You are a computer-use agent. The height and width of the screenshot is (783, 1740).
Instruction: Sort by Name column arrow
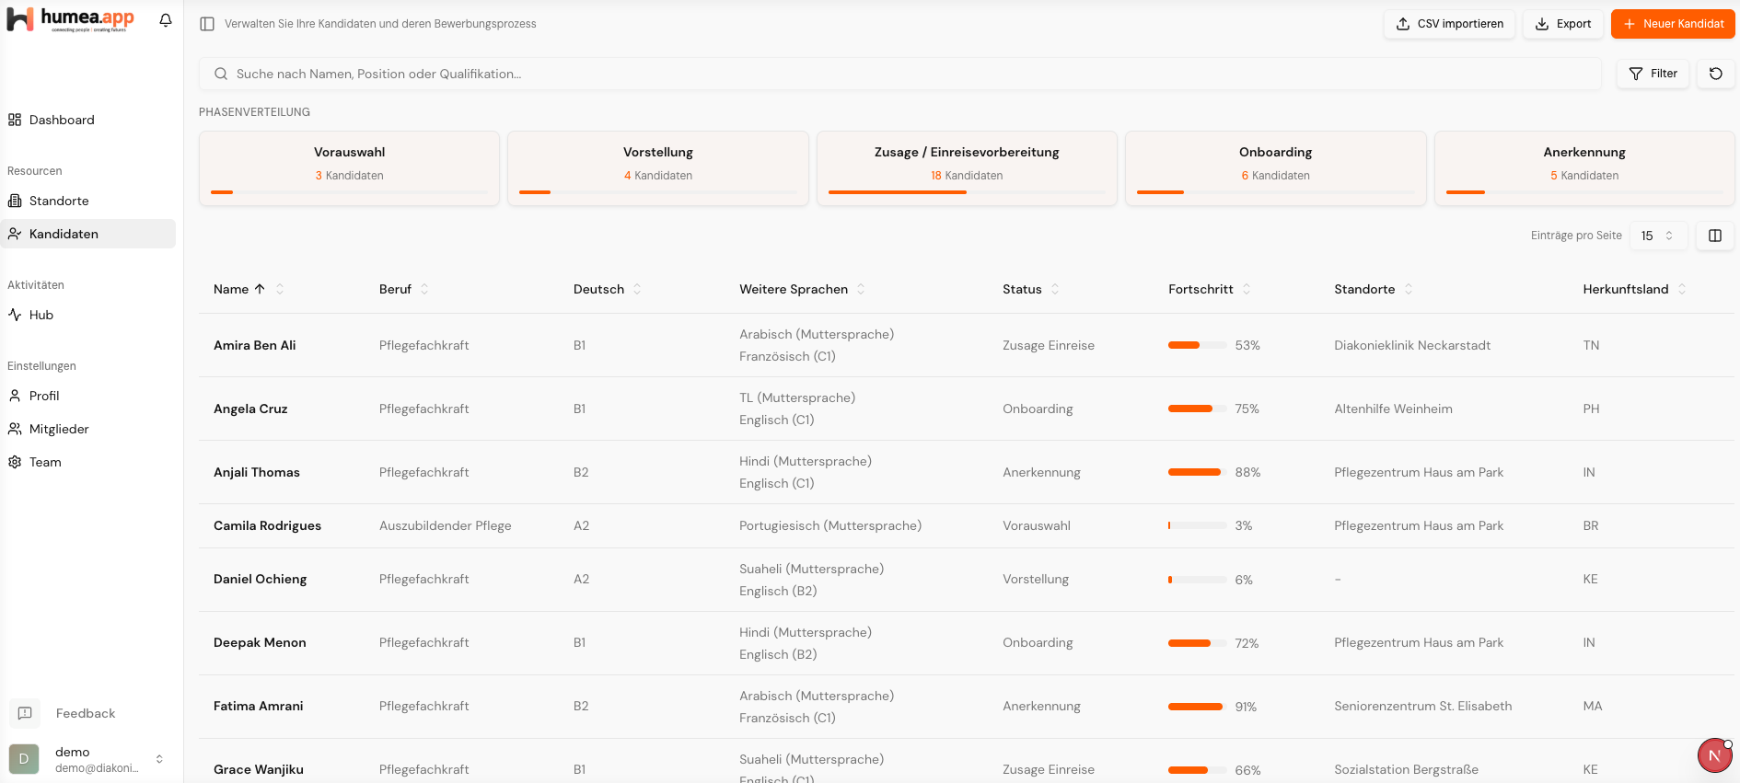click(260, 289)
